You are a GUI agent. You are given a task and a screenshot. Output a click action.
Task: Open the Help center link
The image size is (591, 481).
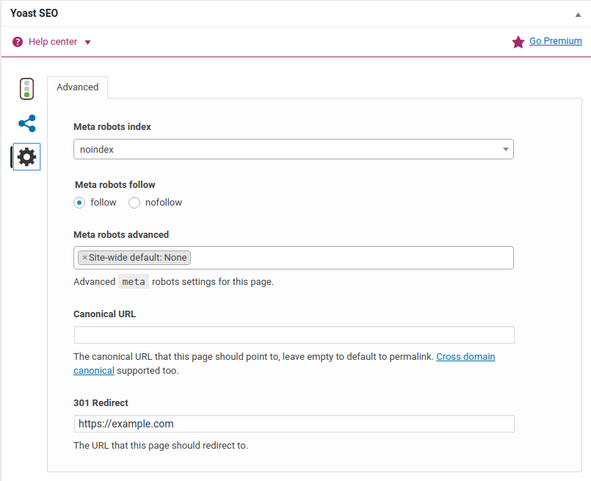click(x=53, y=41)
